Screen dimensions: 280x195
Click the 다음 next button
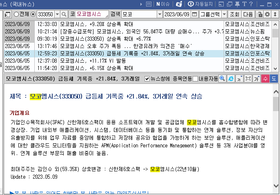point(248,14)
